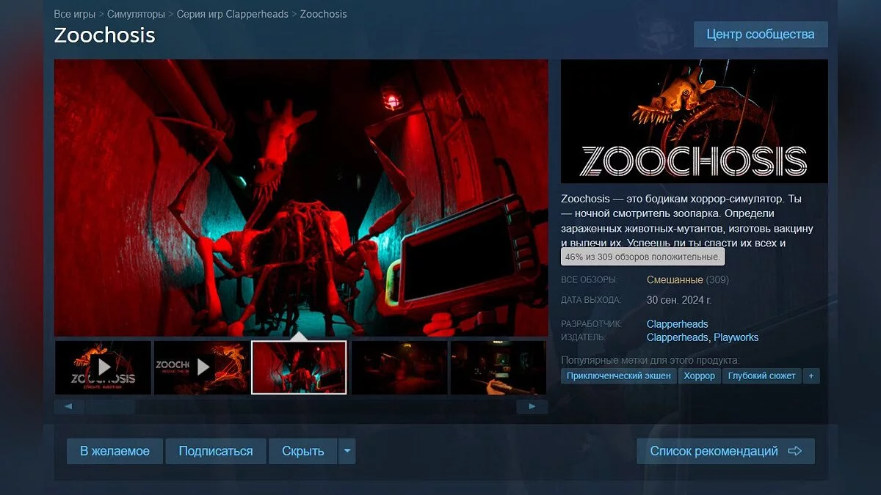The width and height of the screenshot is (881, 495).
Task: Select the Хоррор tag
Action: pos(699,375)
